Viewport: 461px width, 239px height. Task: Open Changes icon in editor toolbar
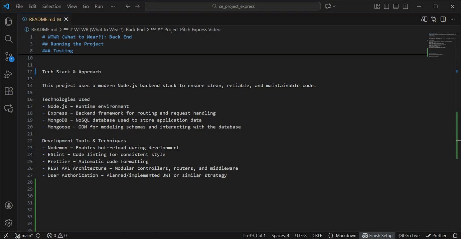click(434, 19)
